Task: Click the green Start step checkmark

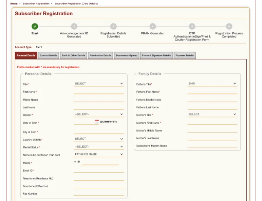Action: [35, 26]
